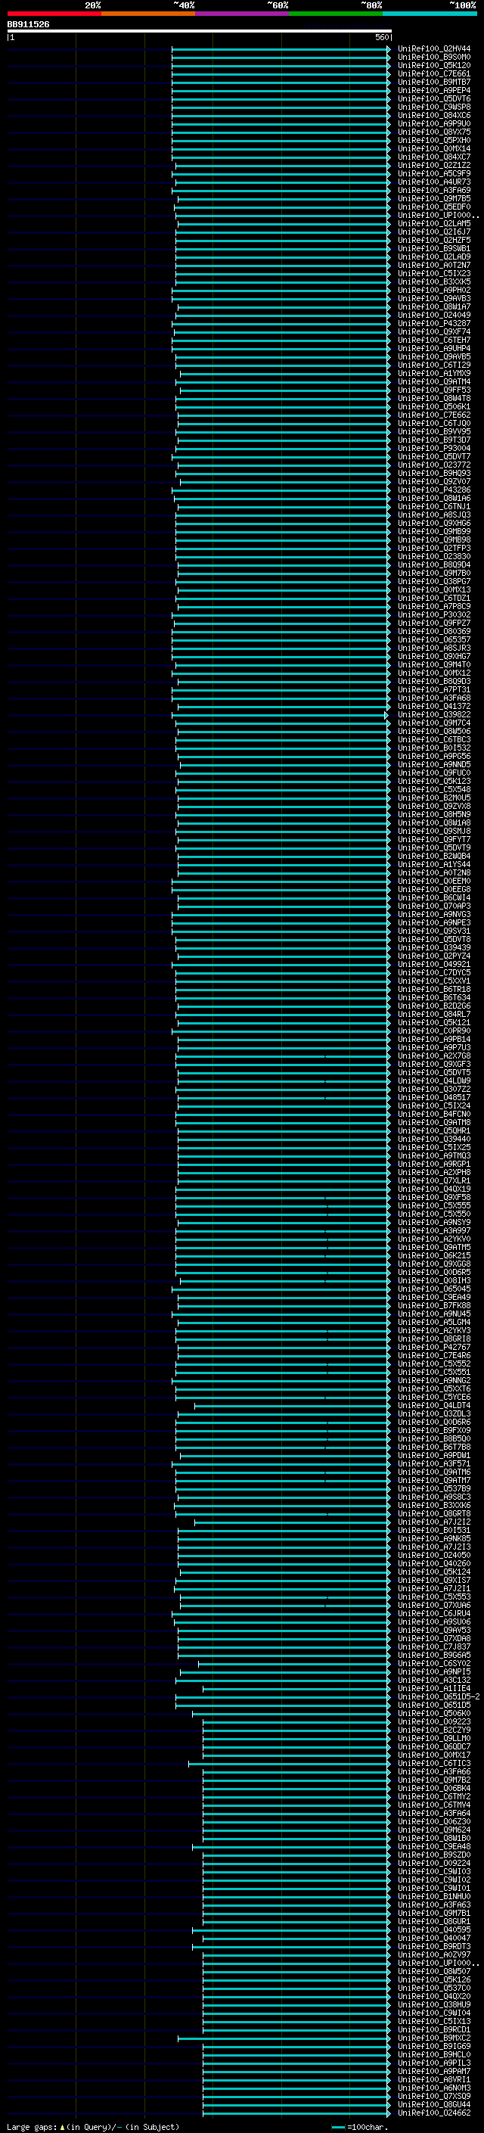Click the orange ~40% identity color swatch
Viewport: 484px width, 2133px height.
(x=148, y=14)
